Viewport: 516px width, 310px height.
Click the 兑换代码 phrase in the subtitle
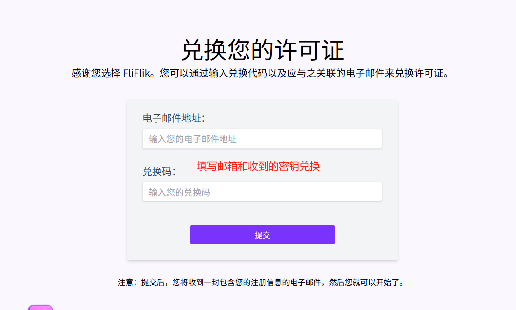coord(248,73)
